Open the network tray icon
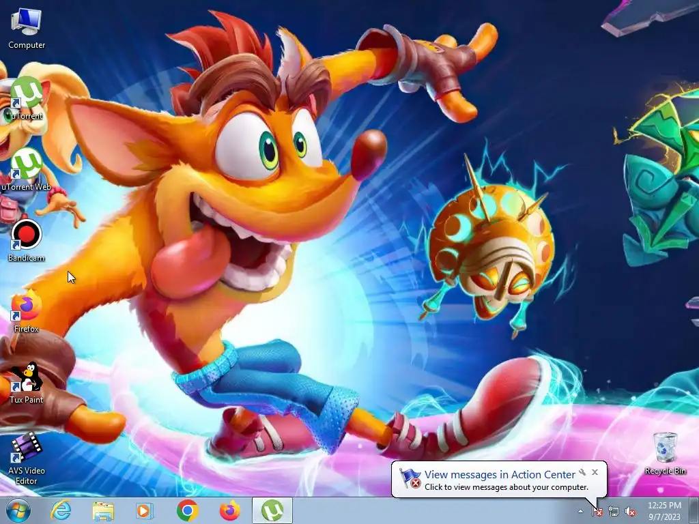 point(614,512)
